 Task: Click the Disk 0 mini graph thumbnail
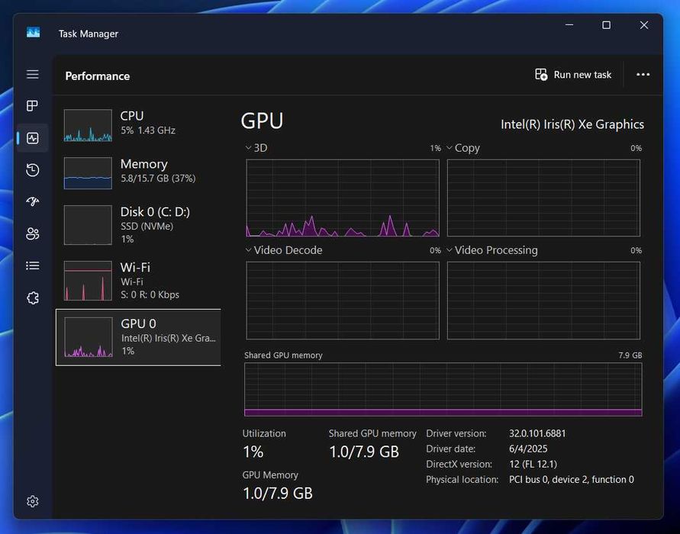tap(88, 225)
